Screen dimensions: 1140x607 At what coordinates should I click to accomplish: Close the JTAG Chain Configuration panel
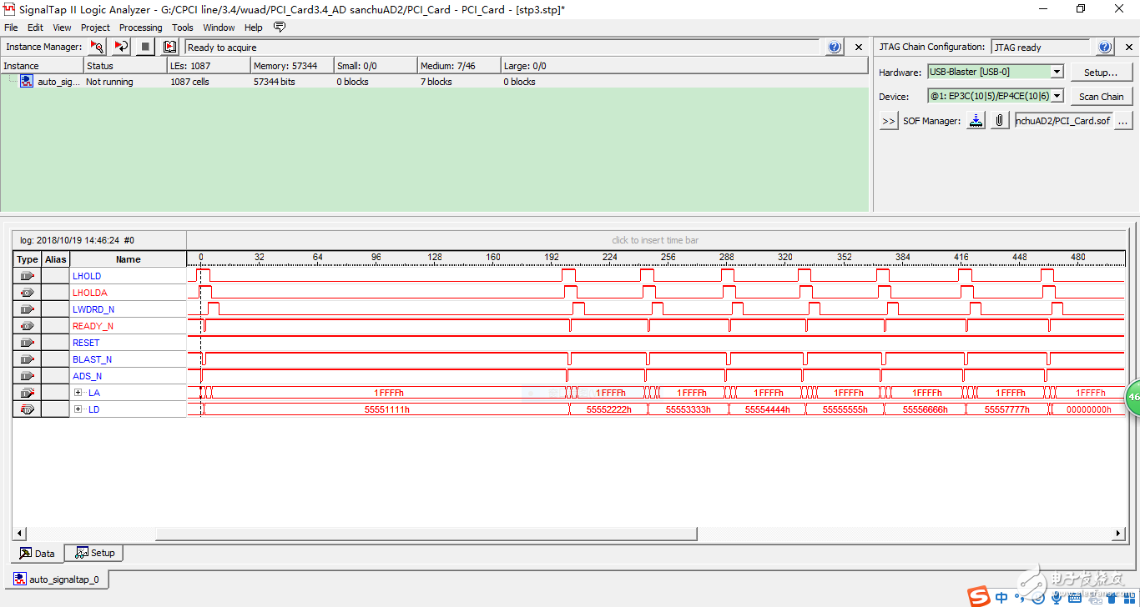click(1128, 48)
